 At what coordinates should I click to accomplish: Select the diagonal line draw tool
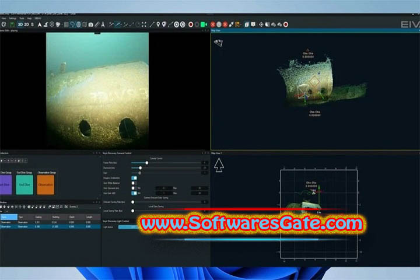click(152, 24)
